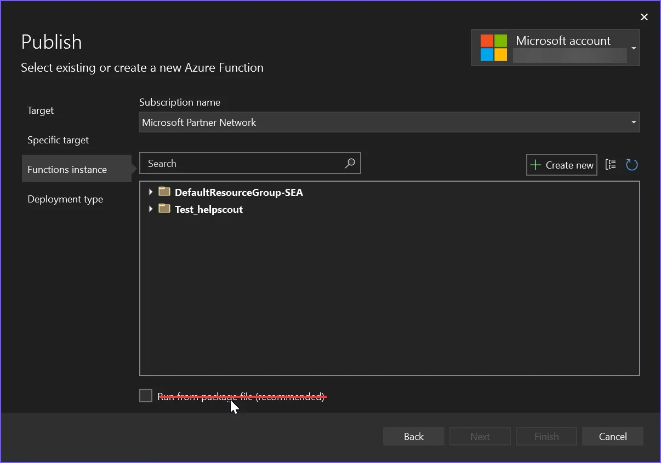The image size is (661, 463).
Task: Focus the Search input field
Action: coord(241,163)
